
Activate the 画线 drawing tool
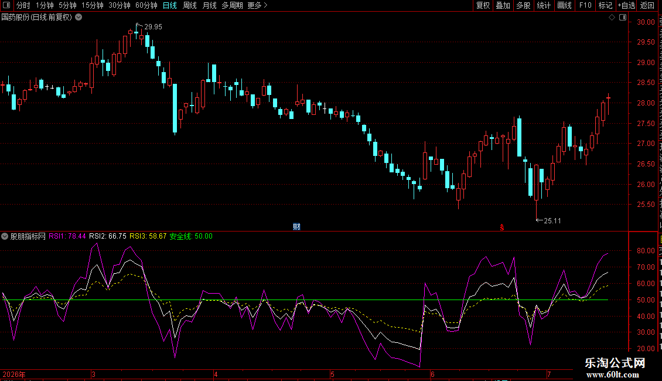coord(565,5)
